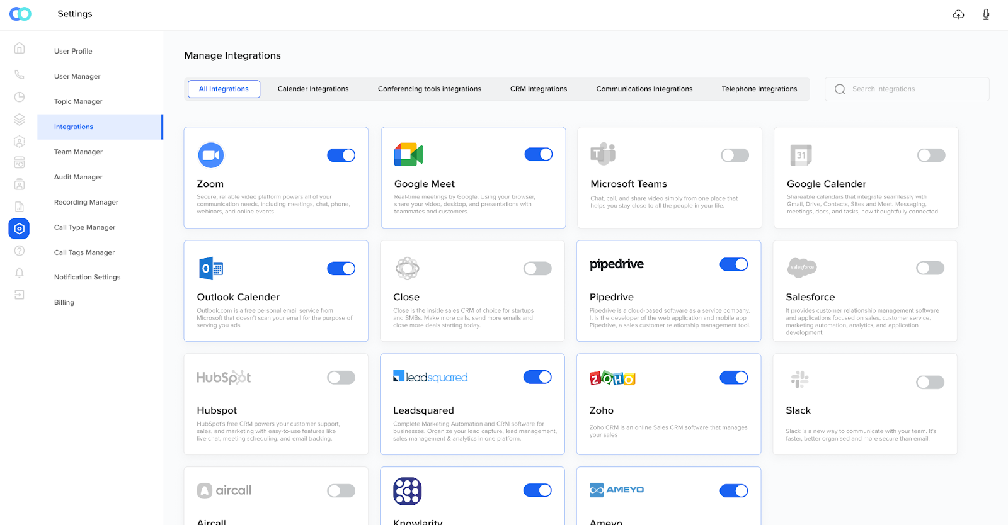Open the recording library sidebar icon
1008x525 pixels.
(20, 163)
